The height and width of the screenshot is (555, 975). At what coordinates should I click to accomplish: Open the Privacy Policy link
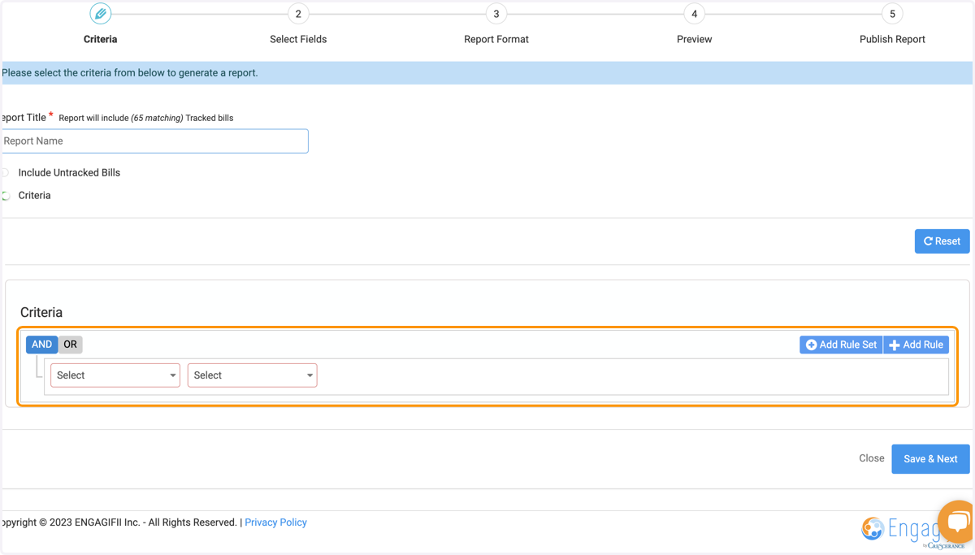pyautogui.click(x=275, y=522)
